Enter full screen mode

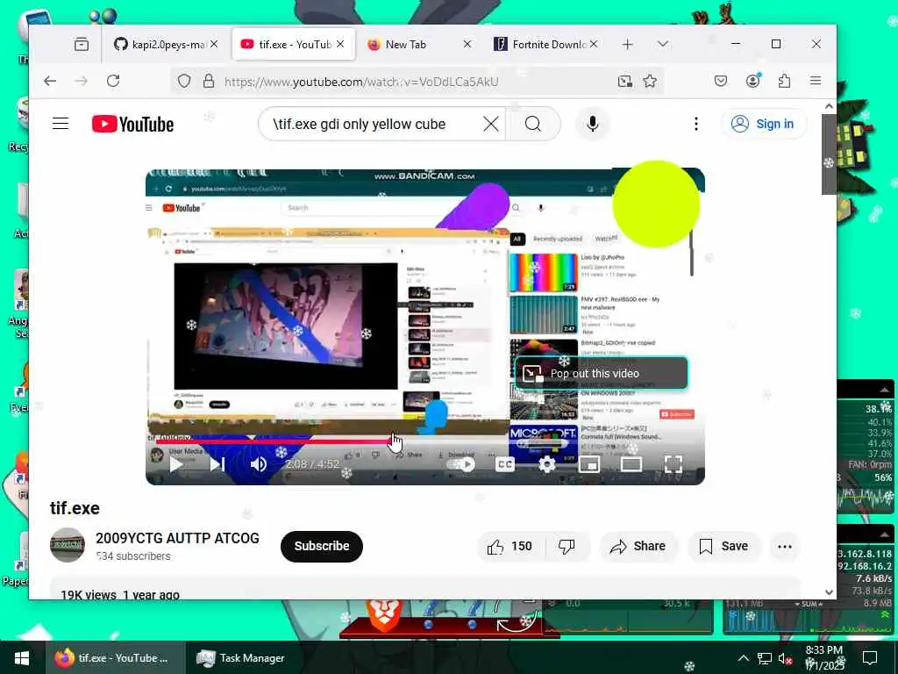pyautogui.click(x=673, y=464)
